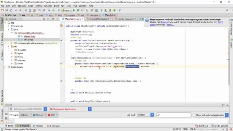This screenshot has height=131, width=233.
Task: Click the more... link in notification
Action: pos(170,25)
